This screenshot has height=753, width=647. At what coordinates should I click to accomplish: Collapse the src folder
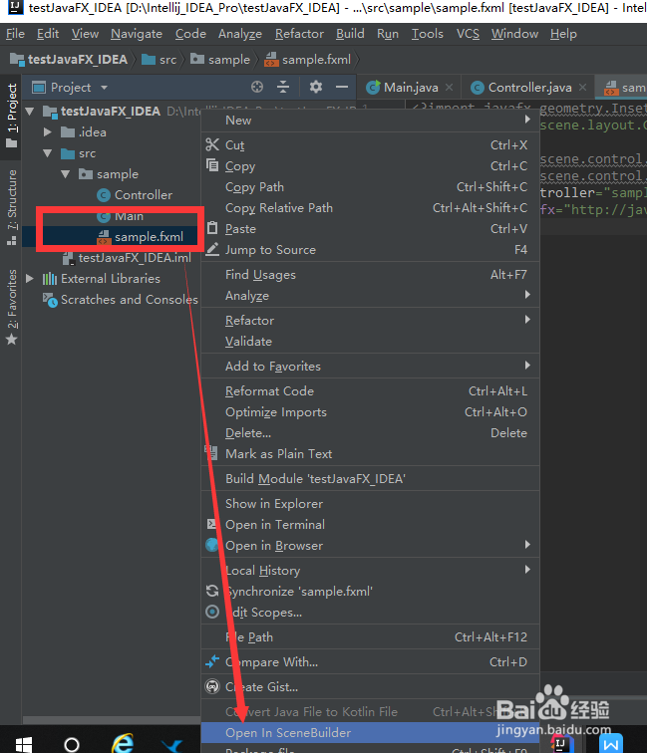click(x=47, y=153)
